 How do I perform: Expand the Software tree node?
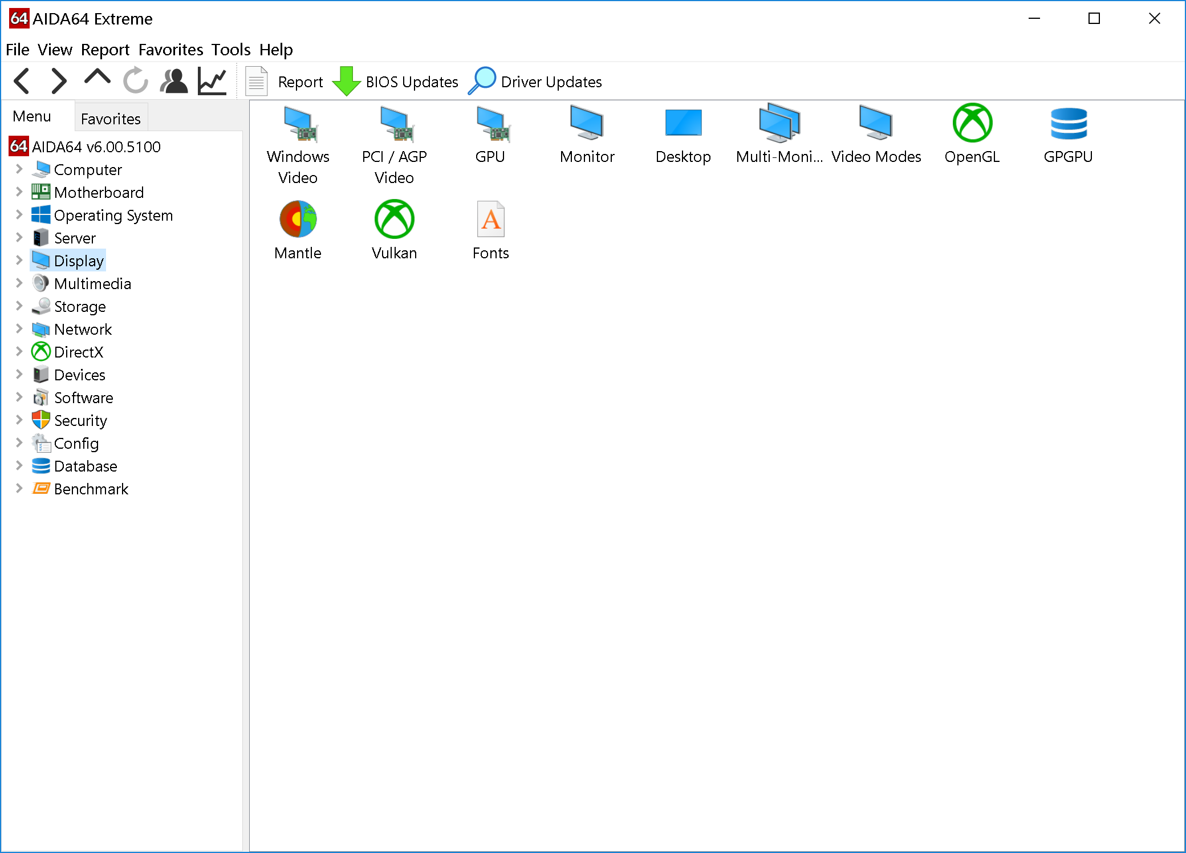(x=19, y=397)
